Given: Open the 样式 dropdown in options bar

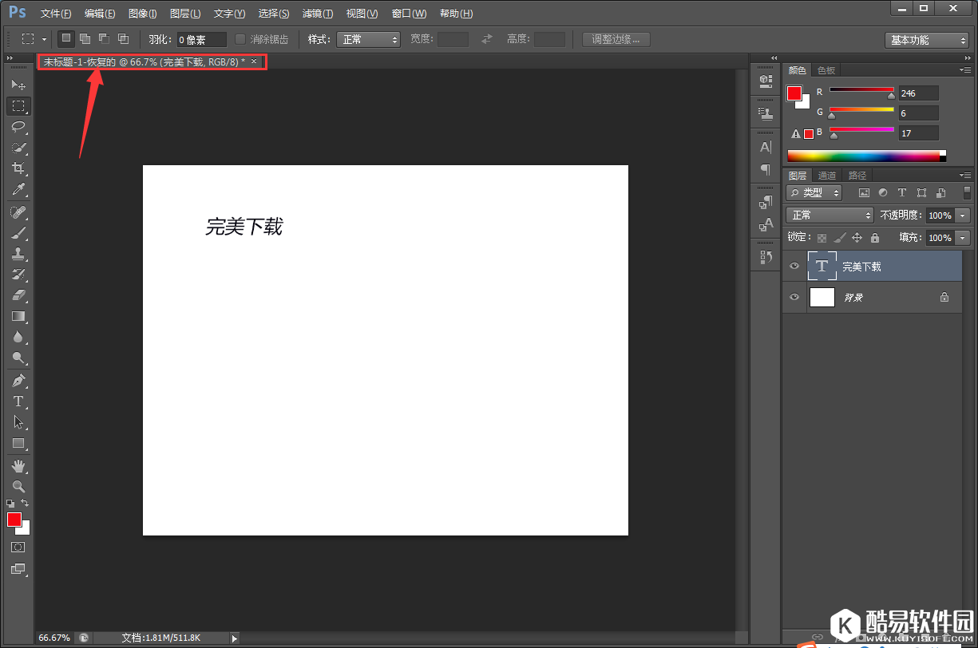Looking at the screenshot, I should click(x=368, y=39).
